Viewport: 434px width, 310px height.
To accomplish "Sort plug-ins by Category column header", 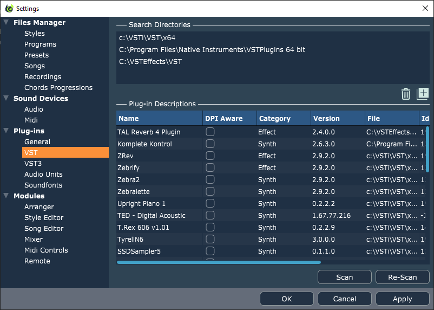I will [x=275, y=118].
